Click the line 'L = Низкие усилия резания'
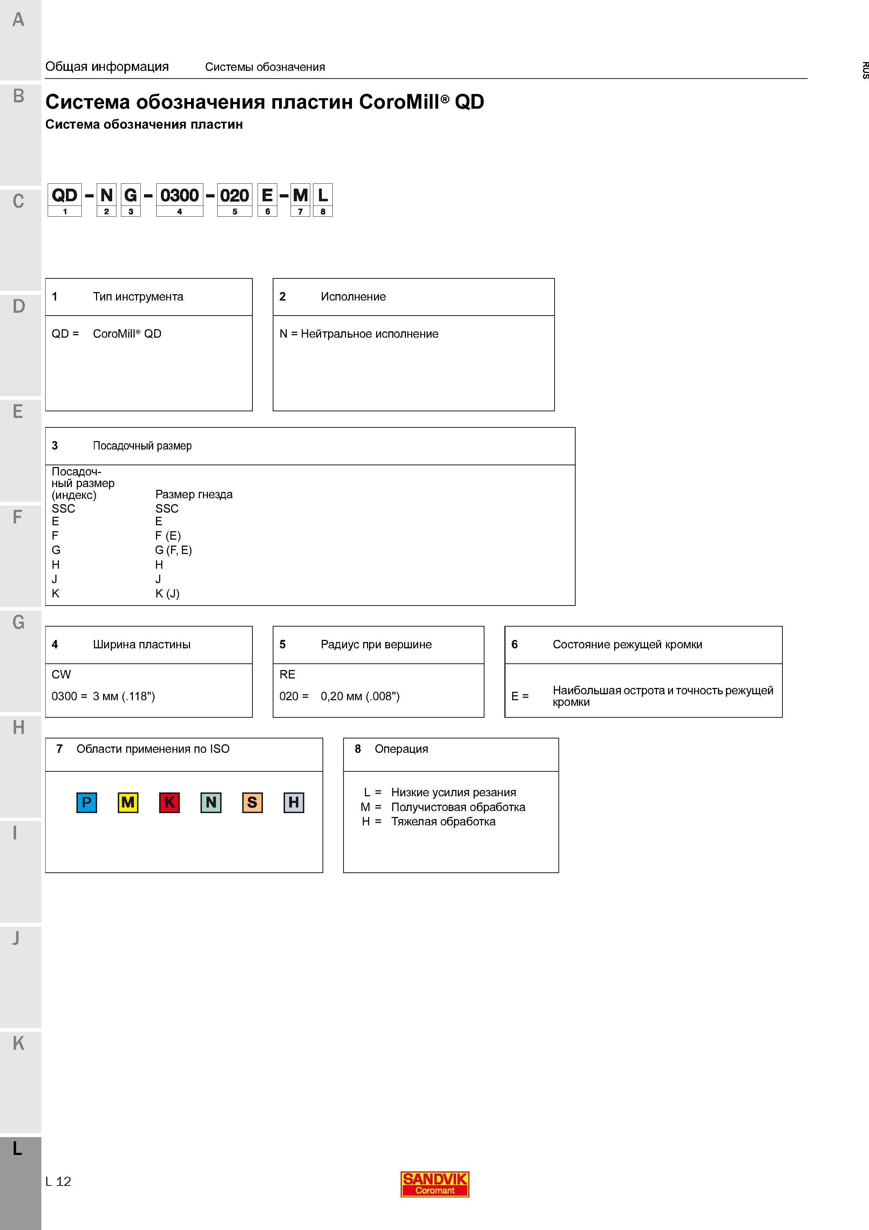This screenshot has width=869, height=1230. click(x=440, y=792)
